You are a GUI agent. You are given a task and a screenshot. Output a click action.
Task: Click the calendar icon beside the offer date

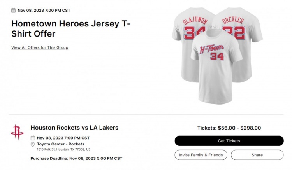[14, 11]
